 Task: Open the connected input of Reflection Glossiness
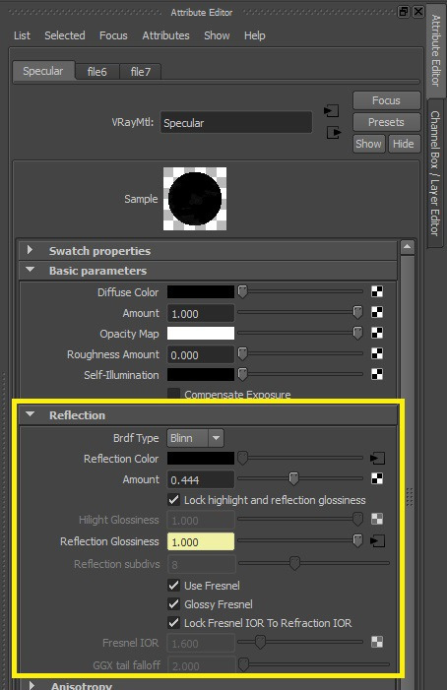[x=377, y=540]
